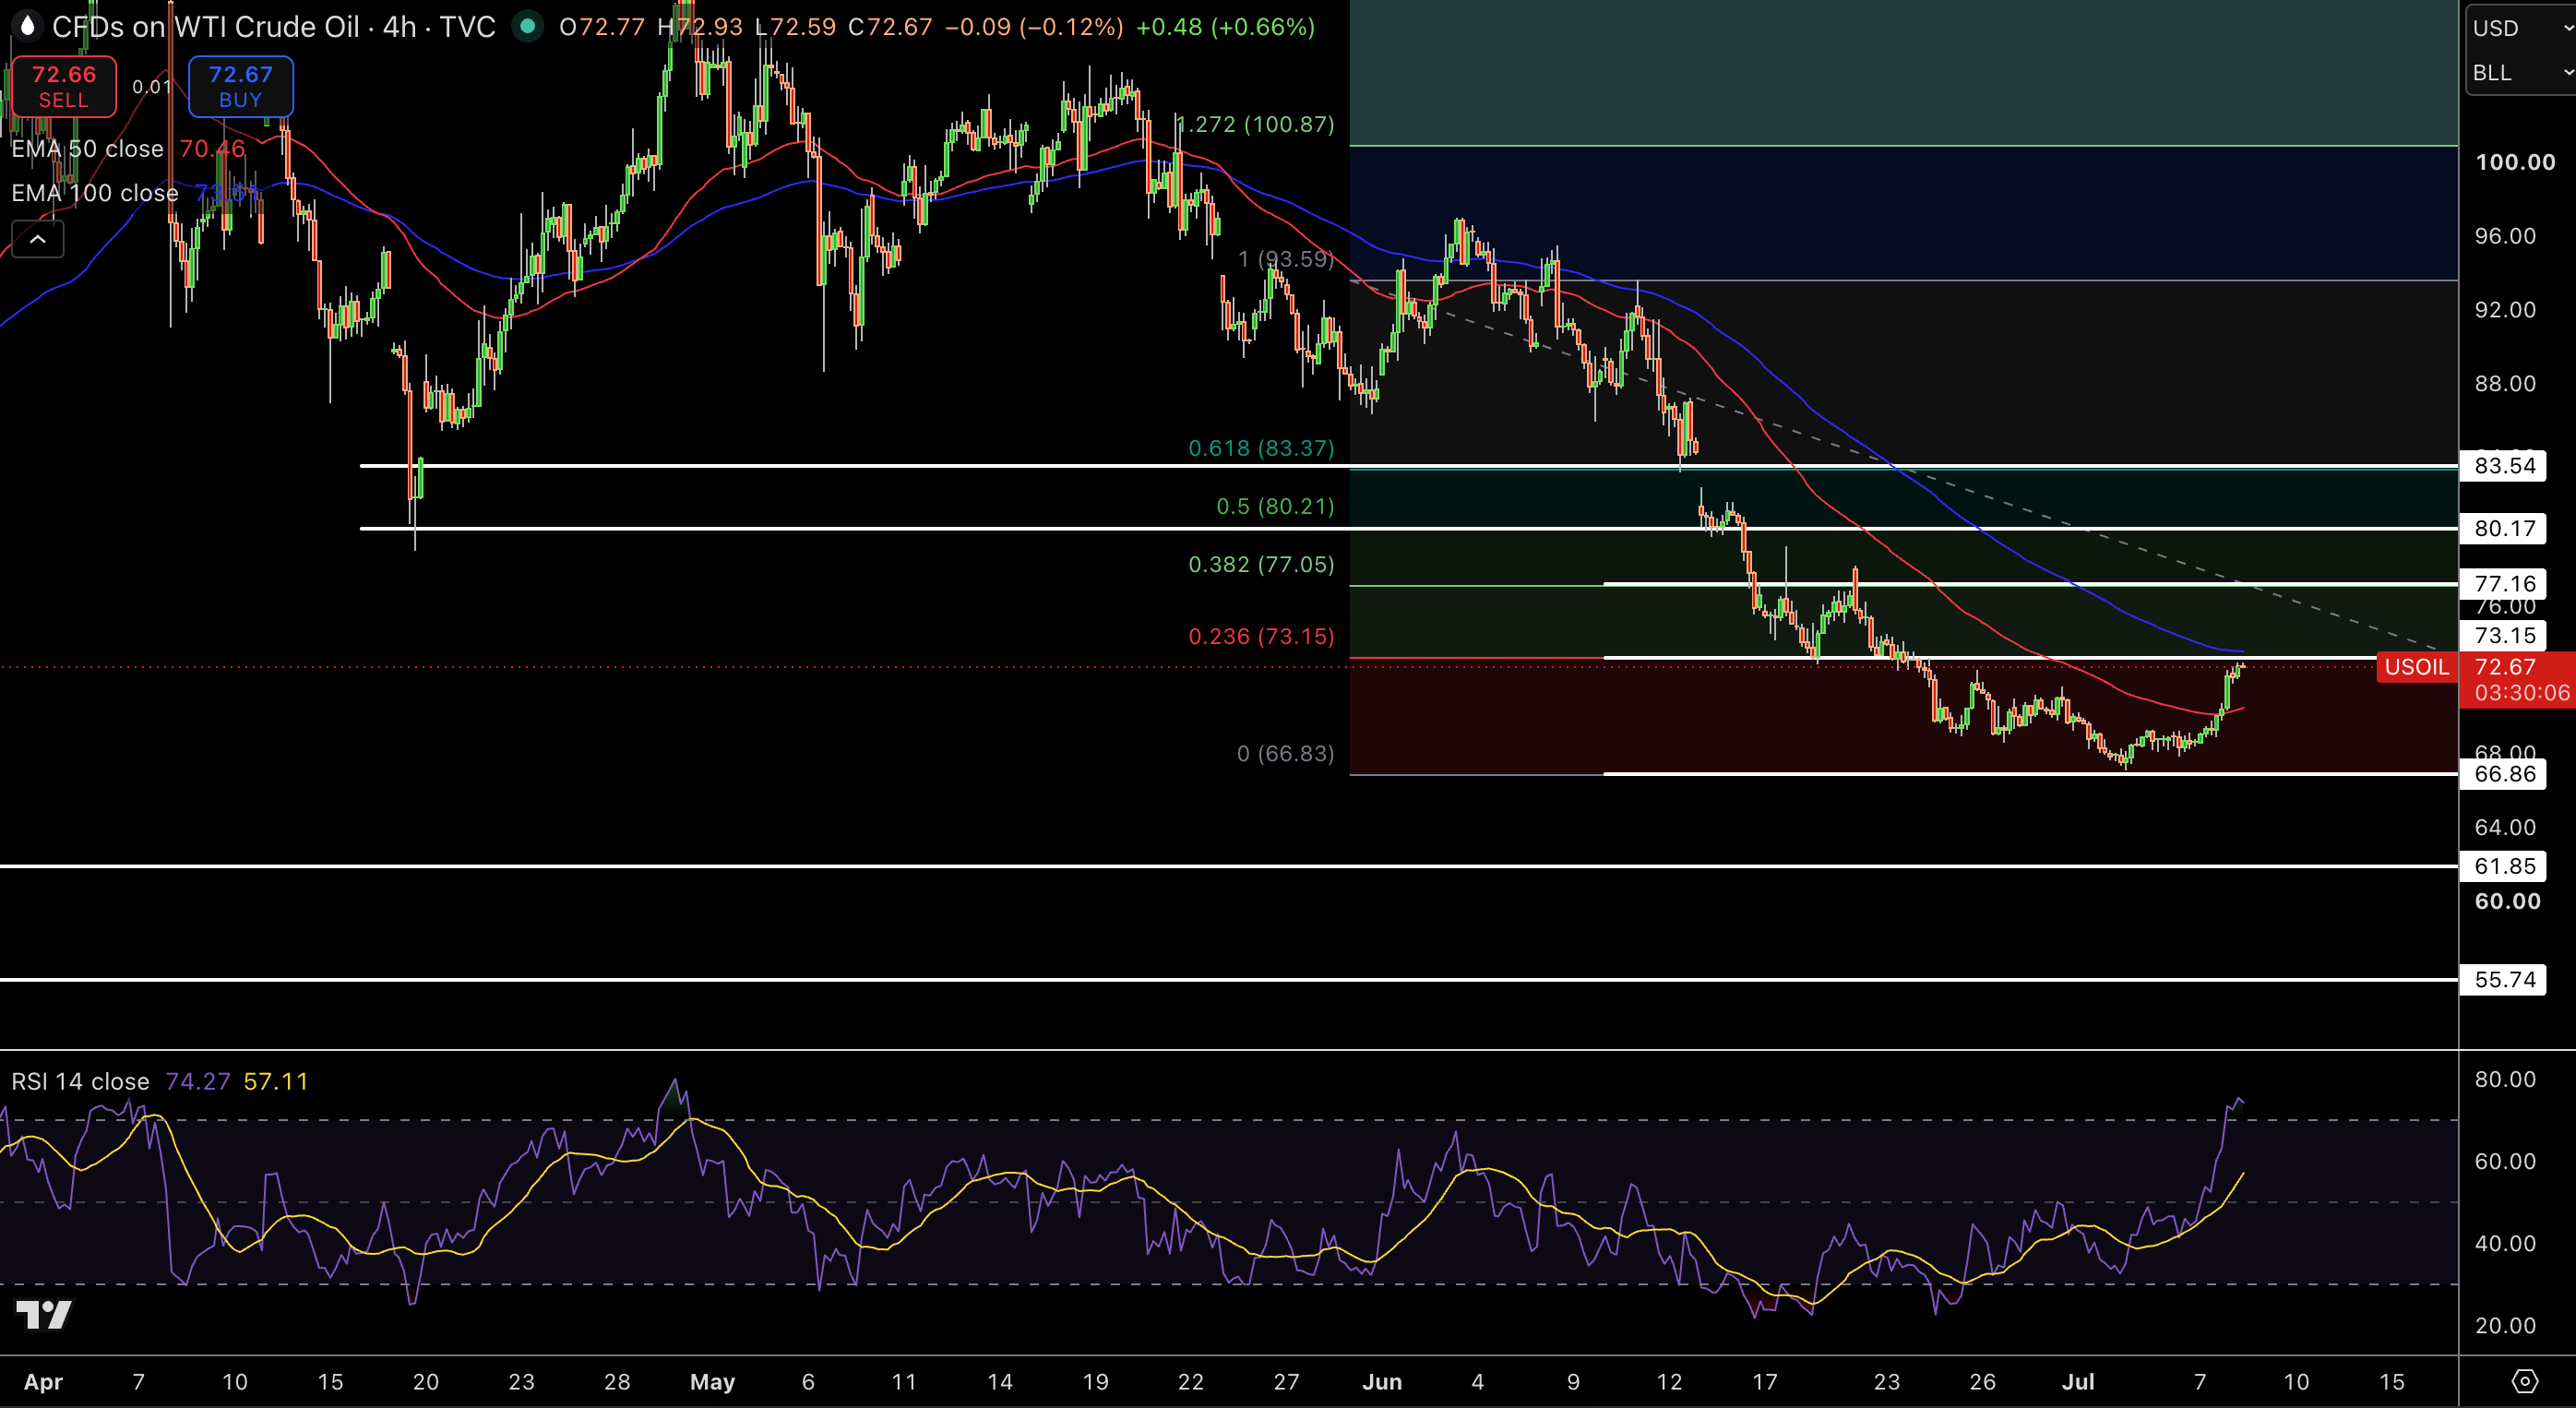Screen dimensions: 2576x1408
Task: Click the USOIL price label tag
Action: (x=2416, y=667)
